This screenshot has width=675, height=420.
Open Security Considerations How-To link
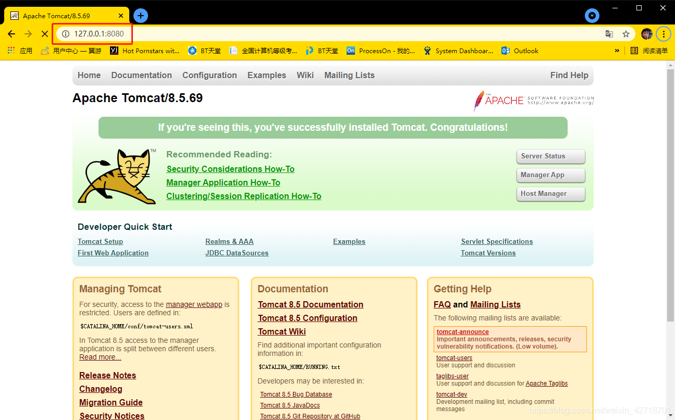(x=230, y=169)
